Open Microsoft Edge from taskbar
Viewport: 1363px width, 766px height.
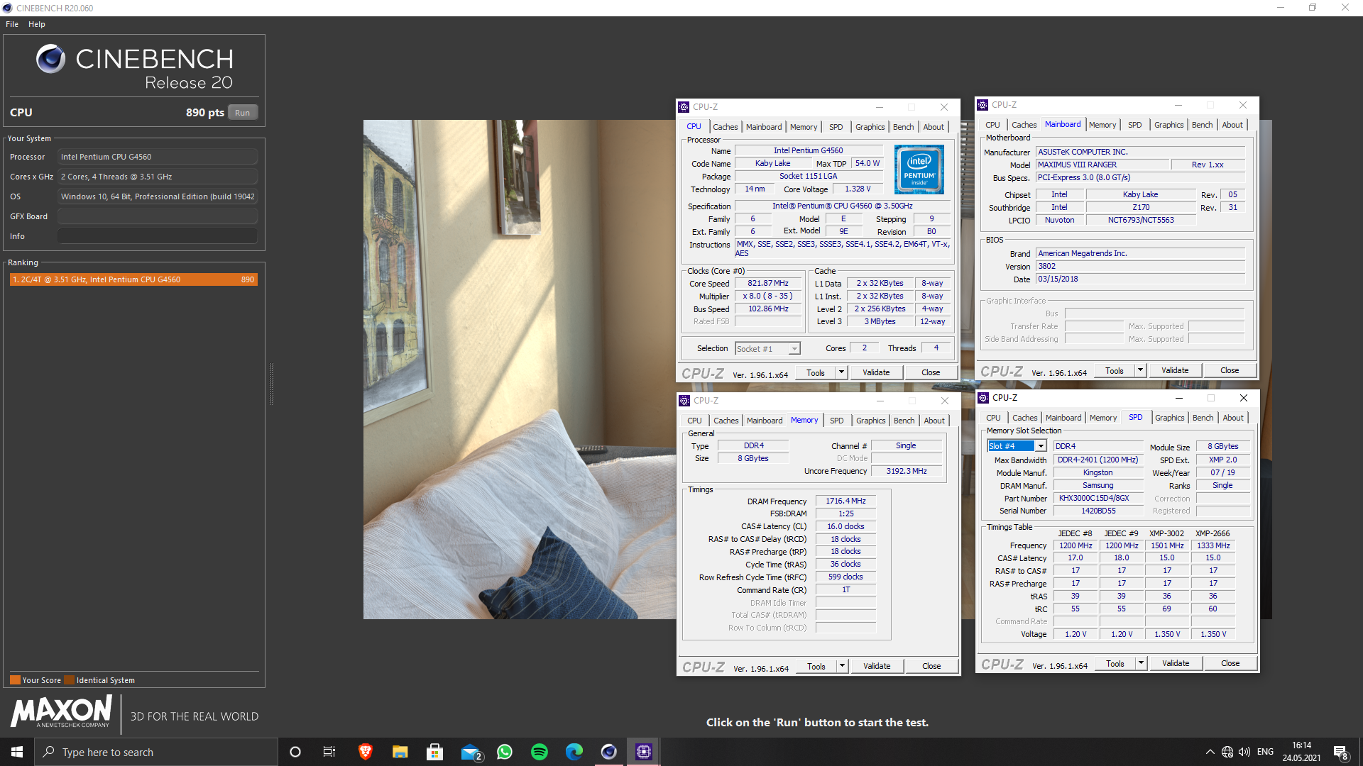pos(574,752)
